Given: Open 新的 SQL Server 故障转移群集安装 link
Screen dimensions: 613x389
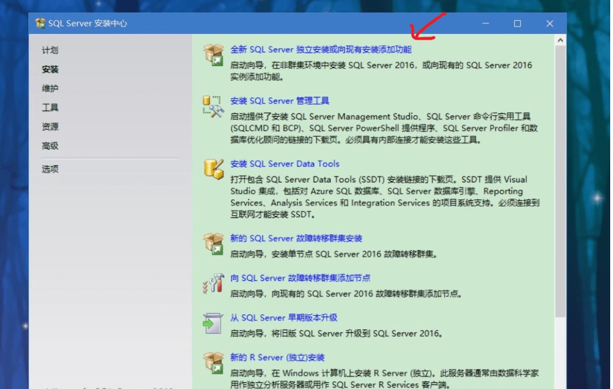Looking at the screenshot, I should pyautogui.click(x=296, y=238).
